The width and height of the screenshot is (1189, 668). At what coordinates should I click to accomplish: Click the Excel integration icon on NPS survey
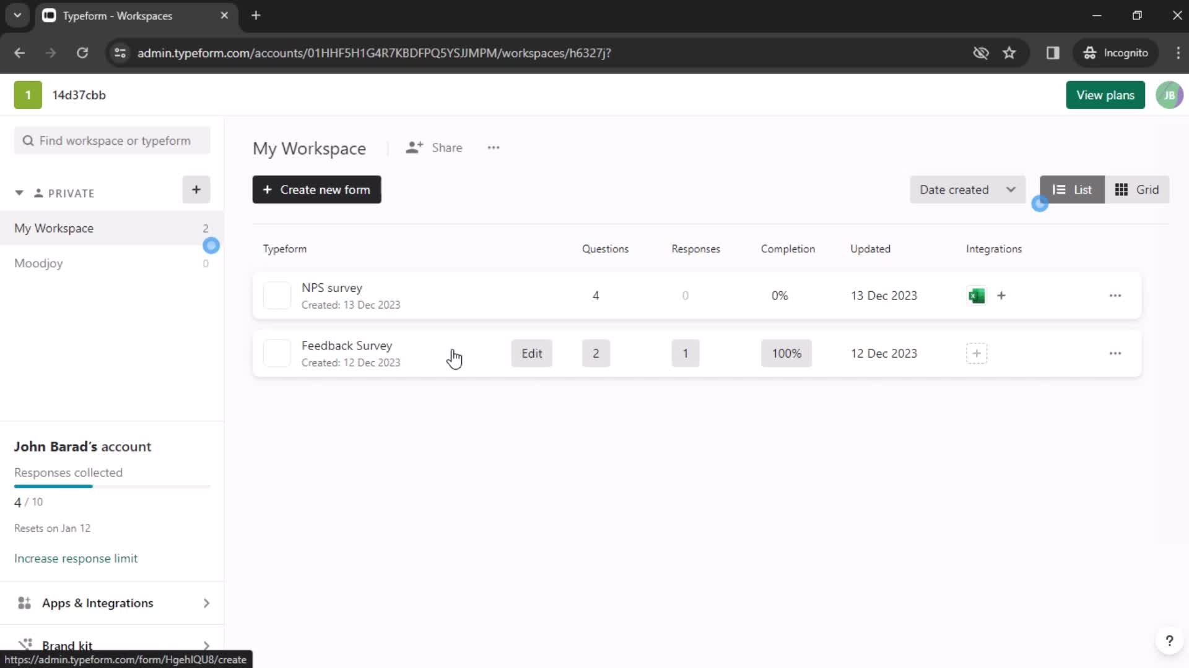[x=977, y=295]
